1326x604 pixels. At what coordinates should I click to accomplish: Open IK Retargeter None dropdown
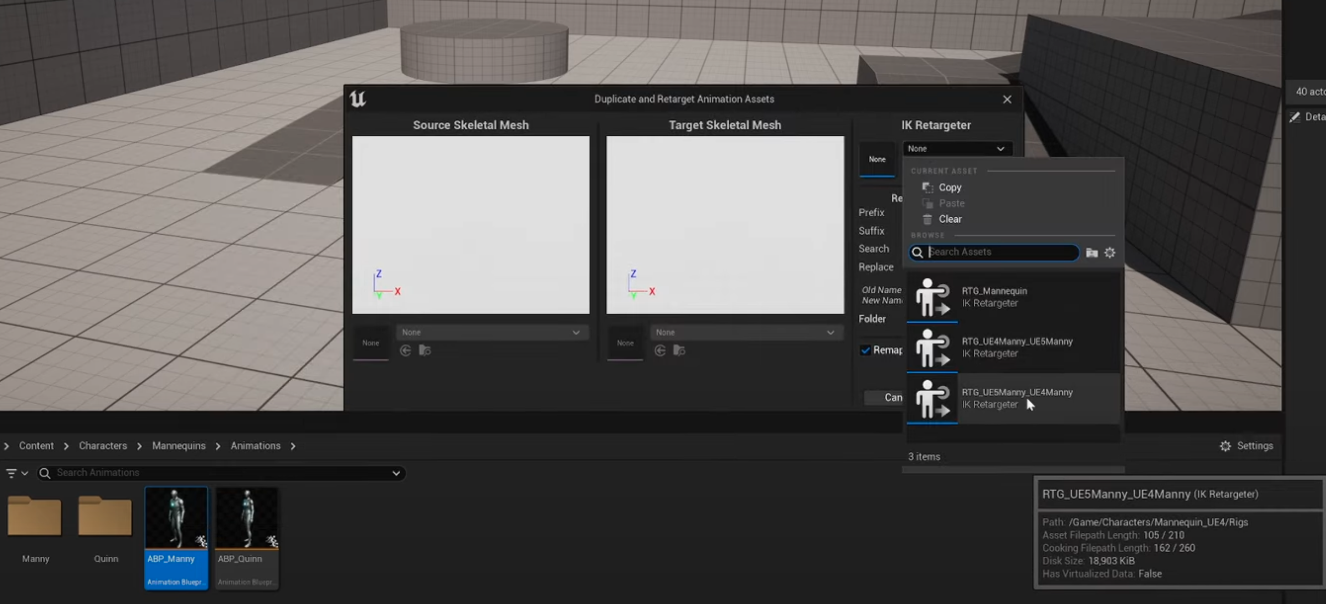(x=956, y=148)
